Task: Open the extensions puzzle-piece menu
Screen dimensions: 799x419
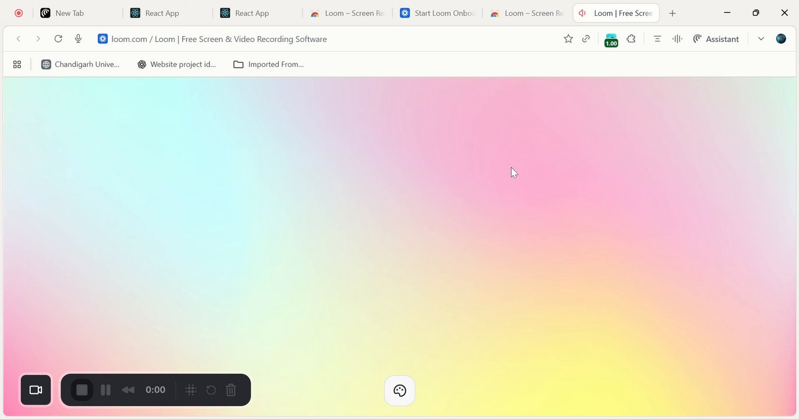Action: pyautogui.click(x=631, y=39)
